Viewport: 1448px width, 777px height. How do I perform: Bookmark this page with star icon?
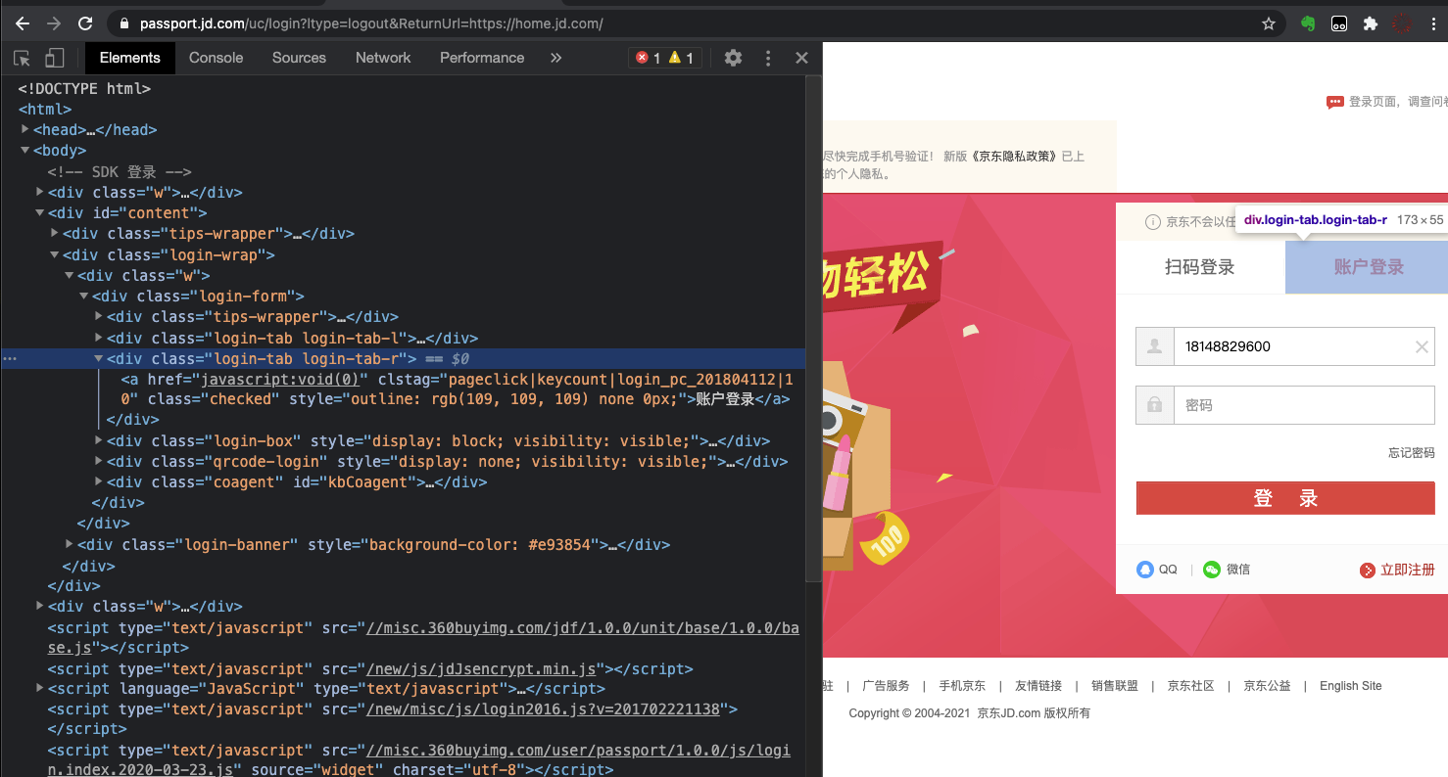(1269, 23)
